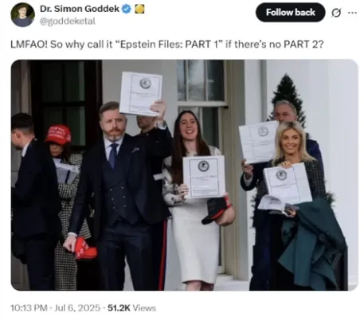The height and width of the screenshot is (321, 364).
Task: Click the document raised overhead in photo
Action: 141,94
